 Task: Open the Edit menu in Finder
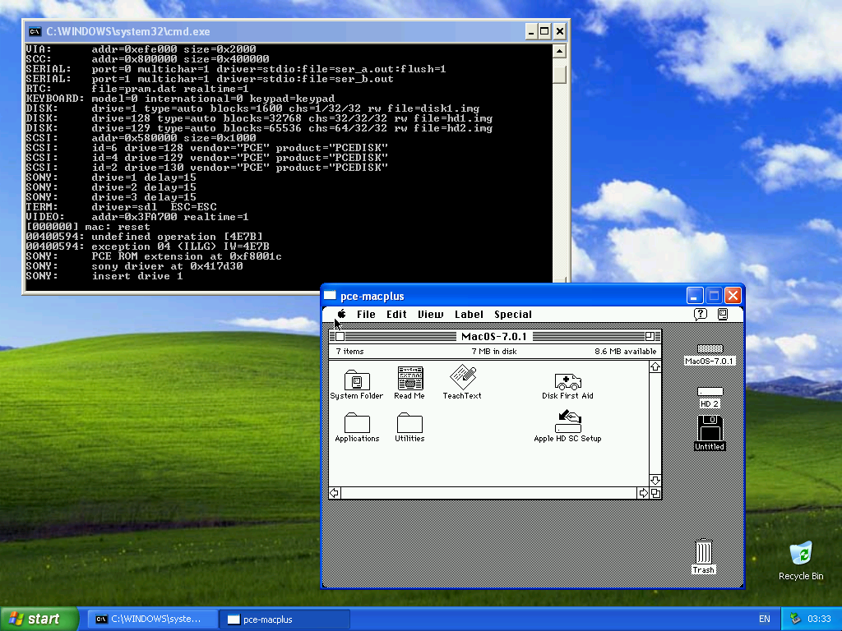[x=396, y=315]
